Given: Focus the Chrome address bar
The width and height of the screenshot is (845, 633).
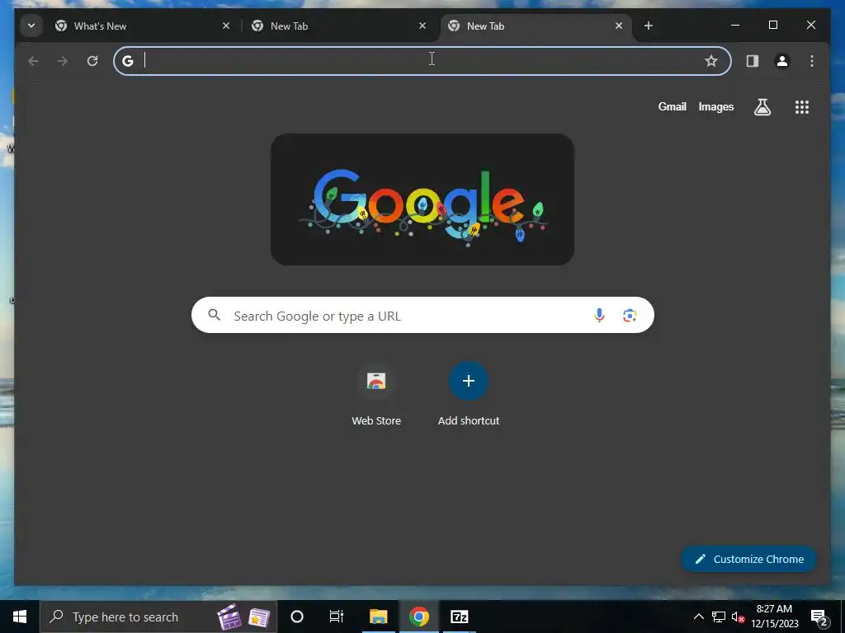Looking at the screenshot, I should tap(422, 61).
